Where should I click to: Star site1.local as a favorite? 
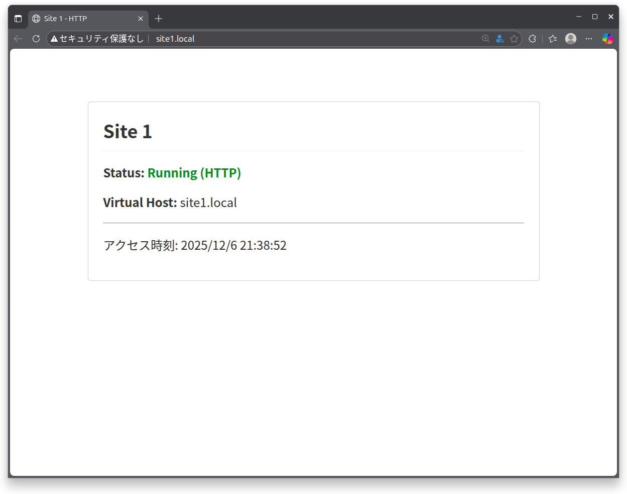[x=514, y=39]
